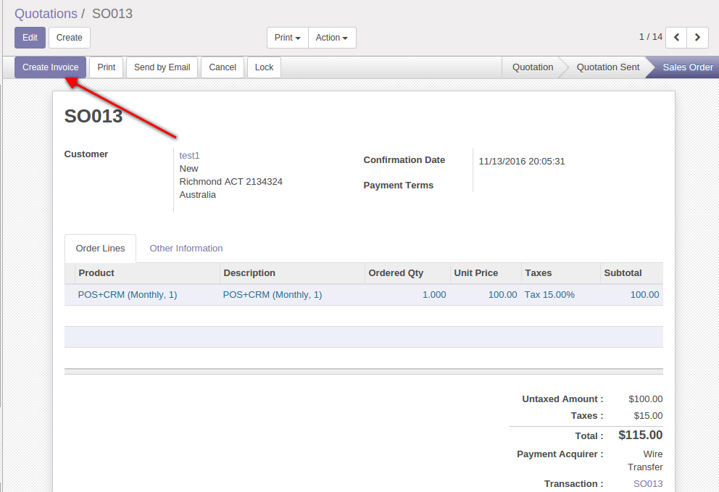Select the Quotation status stage
This screenshot has height=492, width=719.
coord(532,67)
